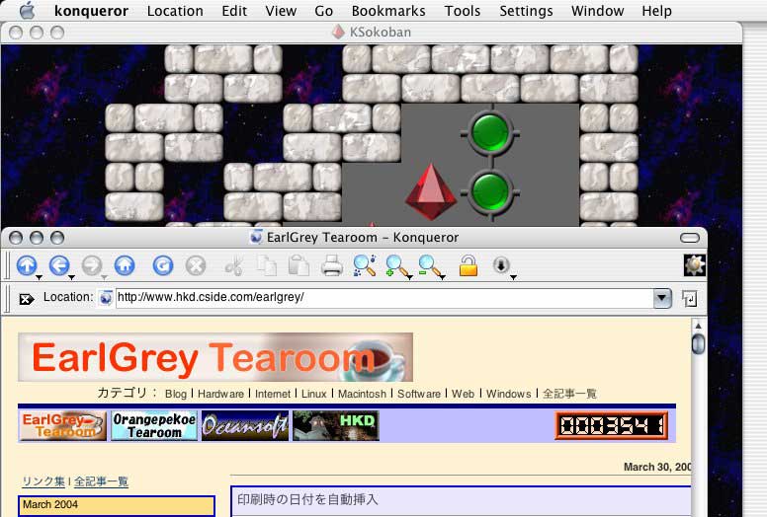The height and width of the screenshot is (517, 767).
Task: Open the Software category link
Action: 419,394
